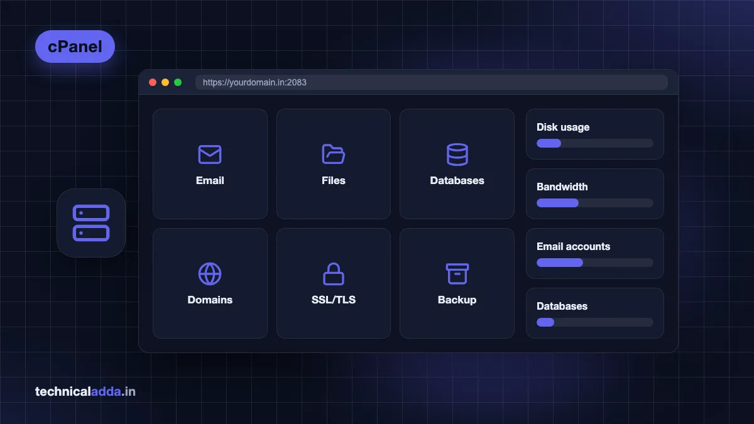Click the yellow minimize window dot
The width and height of the screenshot is (754, 424).
click(x=165, y=82)
